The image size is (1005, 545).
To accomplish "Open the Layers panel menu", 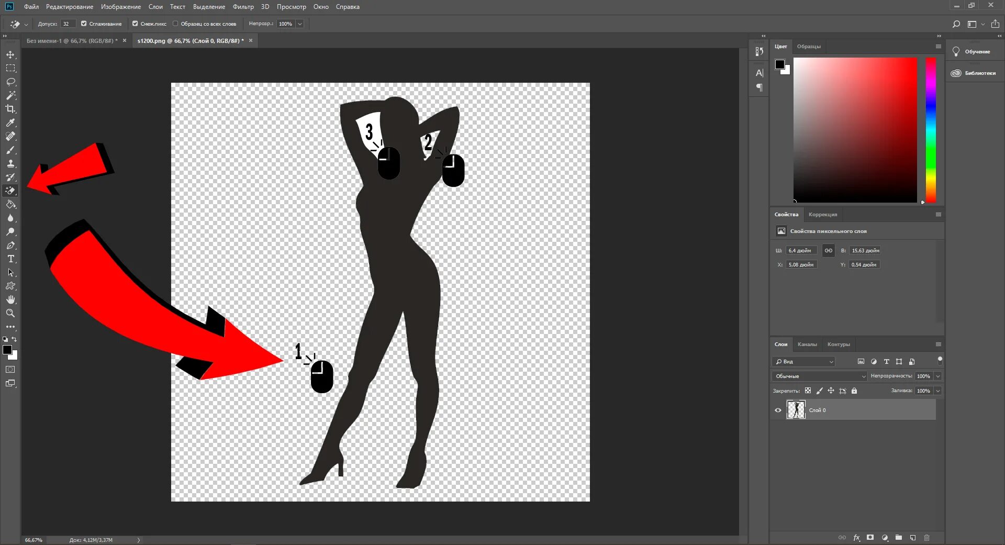I will [939, 344].
